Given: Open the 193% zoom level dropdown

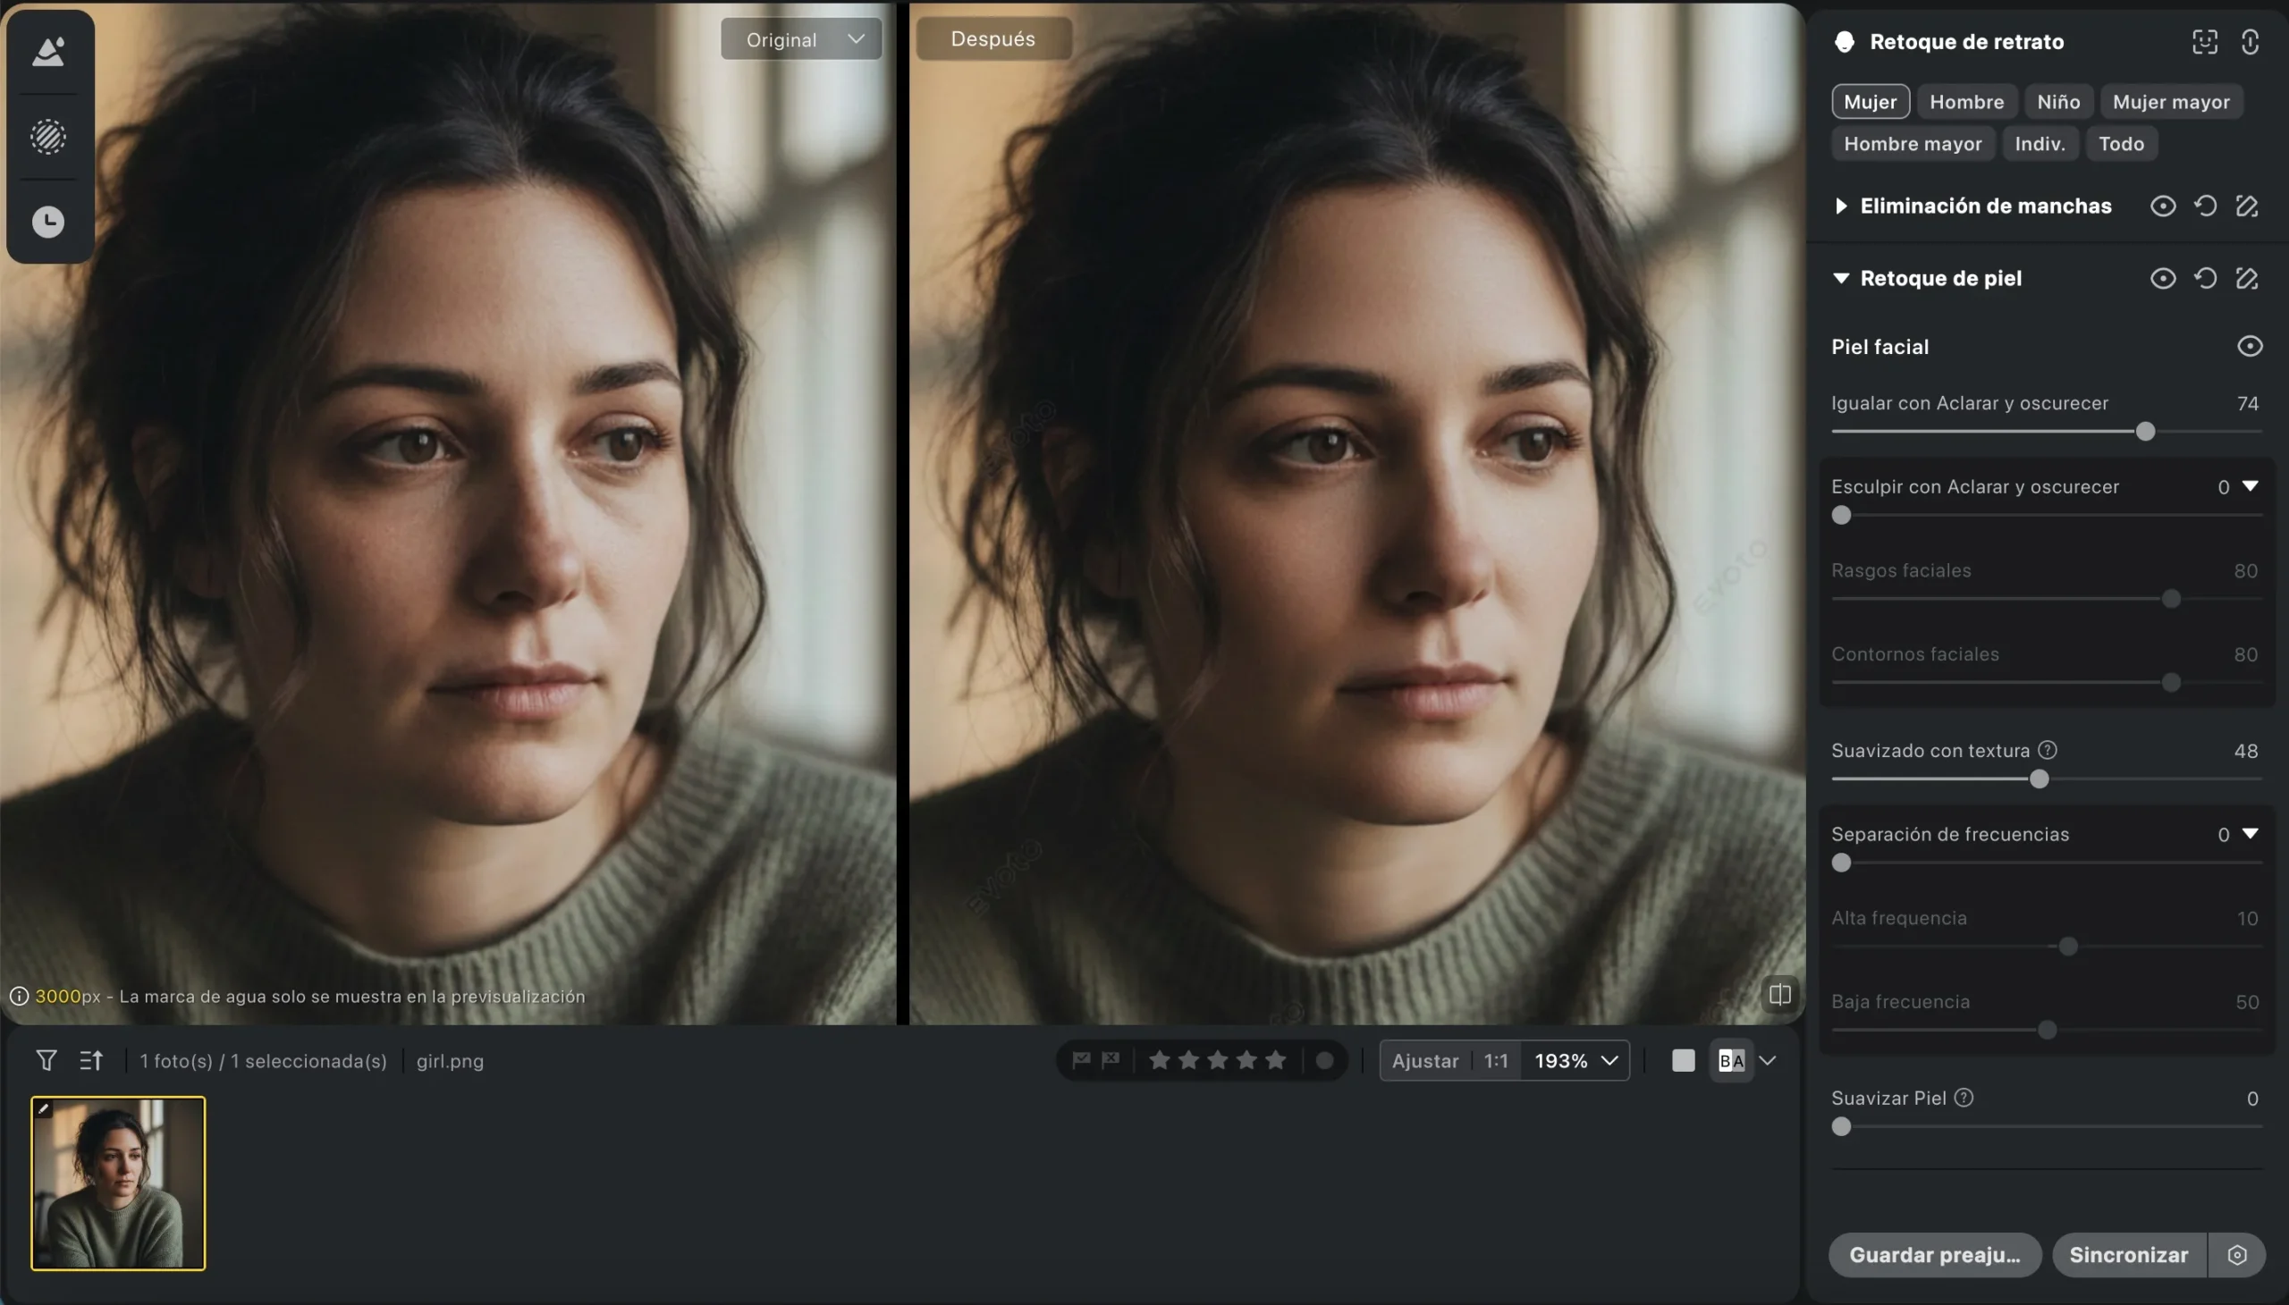Looking at the screenshot, I should (1575, 1060).
